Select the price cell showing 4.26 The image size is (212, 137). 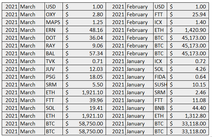click(200, 69)
